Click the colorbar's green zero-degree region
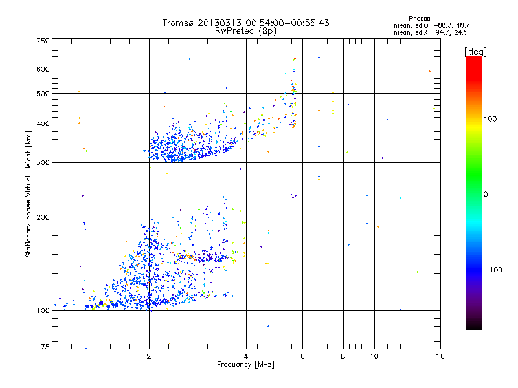Screen dimensions: 518x388 (474, 194)
